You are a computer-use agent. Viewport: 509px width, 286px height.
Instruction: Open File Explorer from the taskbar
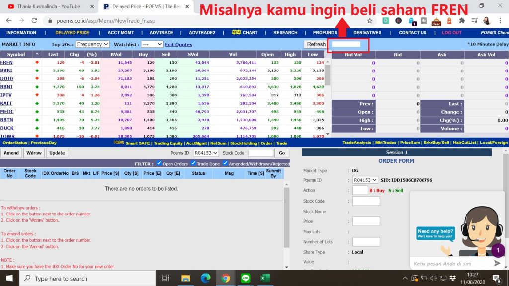(x=186, y=278)
